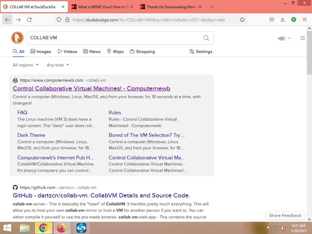This screenshot has height=234, width=312.
Task: Select the Videos search tab
Action: pyautogui.click(x=67, y=51)
